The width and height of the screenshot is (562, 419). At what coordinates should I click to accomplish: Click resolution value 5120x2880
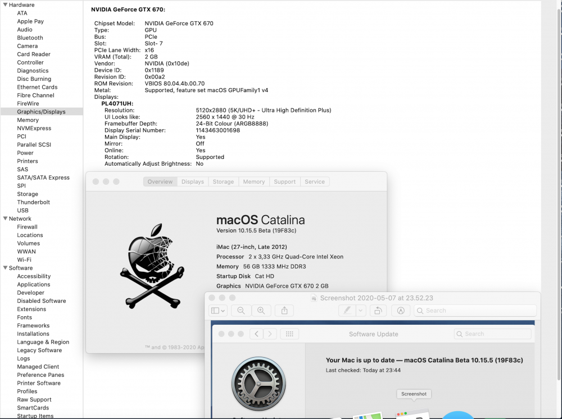tap(264, 110)
